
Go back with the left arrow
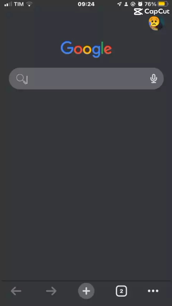coord(16,291)
